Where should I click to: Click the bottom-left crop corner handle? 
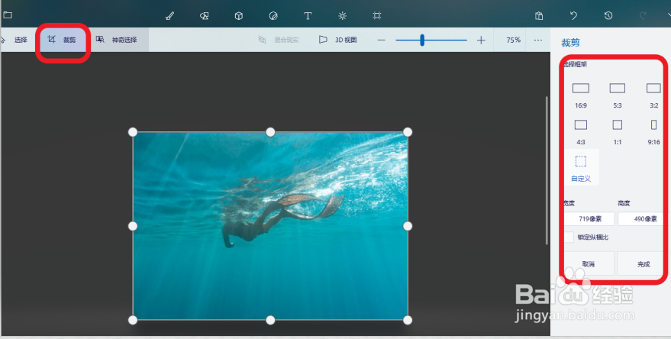(133, 320)
